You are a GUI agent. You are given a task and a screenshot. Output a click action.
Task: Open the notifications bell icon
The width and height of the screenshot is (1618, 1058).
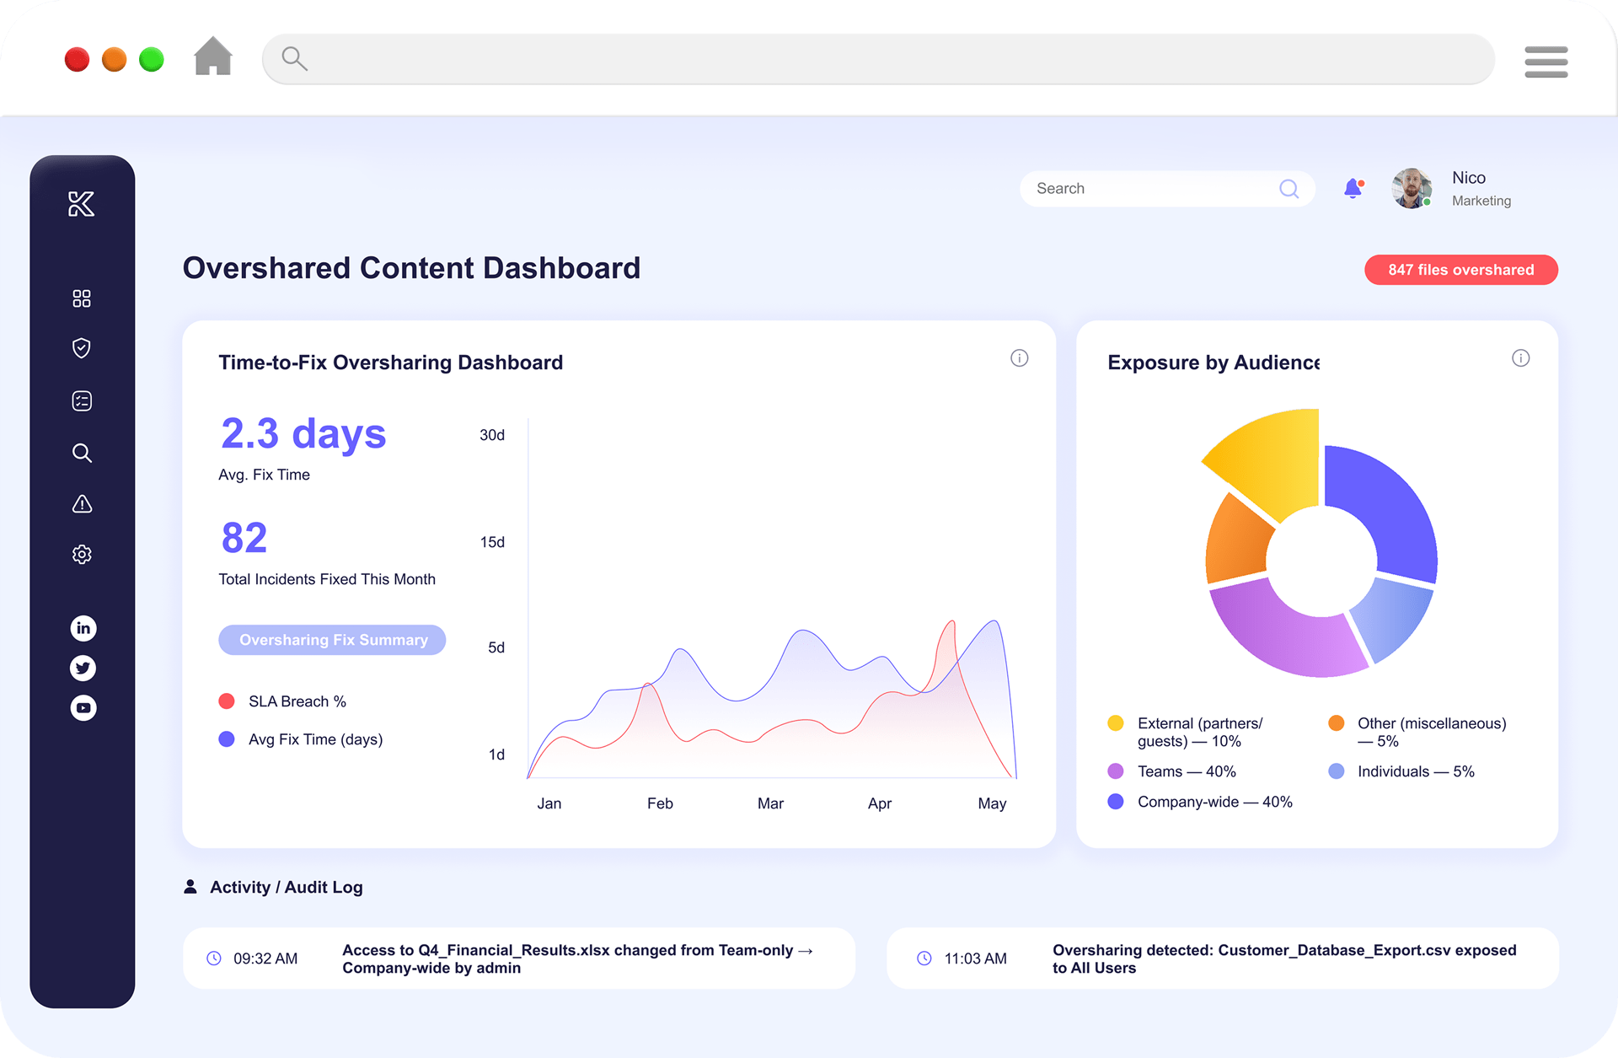[x=1353, y=188]
